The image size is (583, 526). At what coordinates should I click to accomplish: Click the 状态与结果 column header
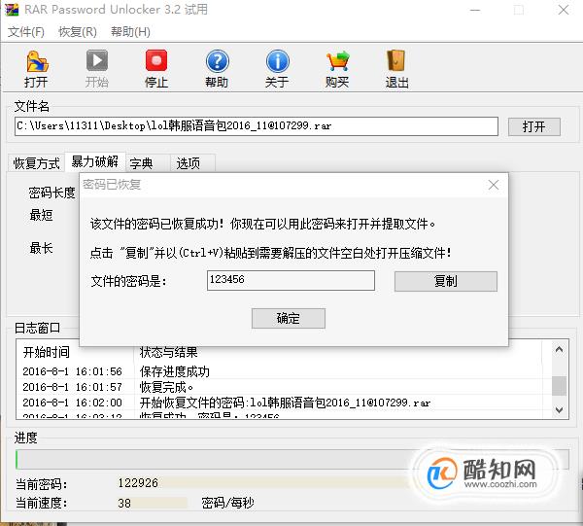(x=168, y=352)
